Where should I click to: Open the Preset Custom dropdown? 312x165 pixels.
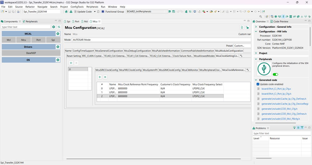(242, 46)
